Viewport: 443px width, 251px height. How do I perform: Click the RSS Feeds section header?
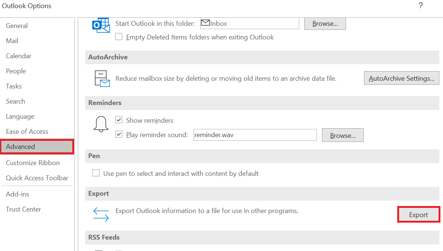click(262, 237)
